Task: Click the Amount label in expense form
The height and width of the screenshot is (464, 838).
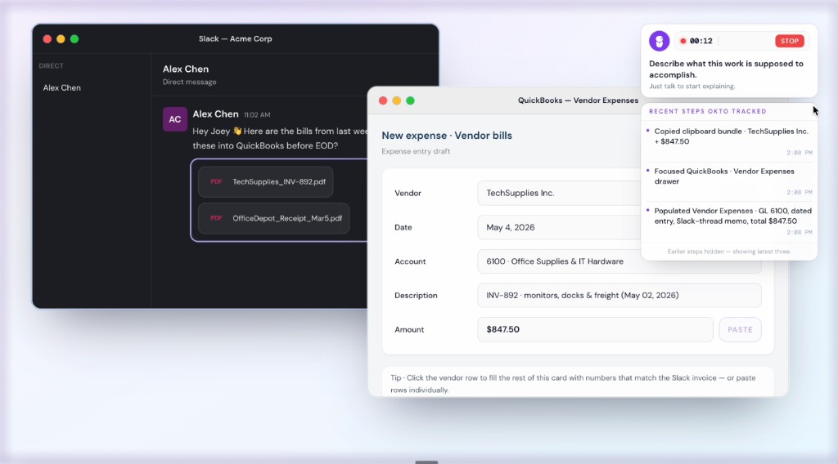Action: click(409, 329)
